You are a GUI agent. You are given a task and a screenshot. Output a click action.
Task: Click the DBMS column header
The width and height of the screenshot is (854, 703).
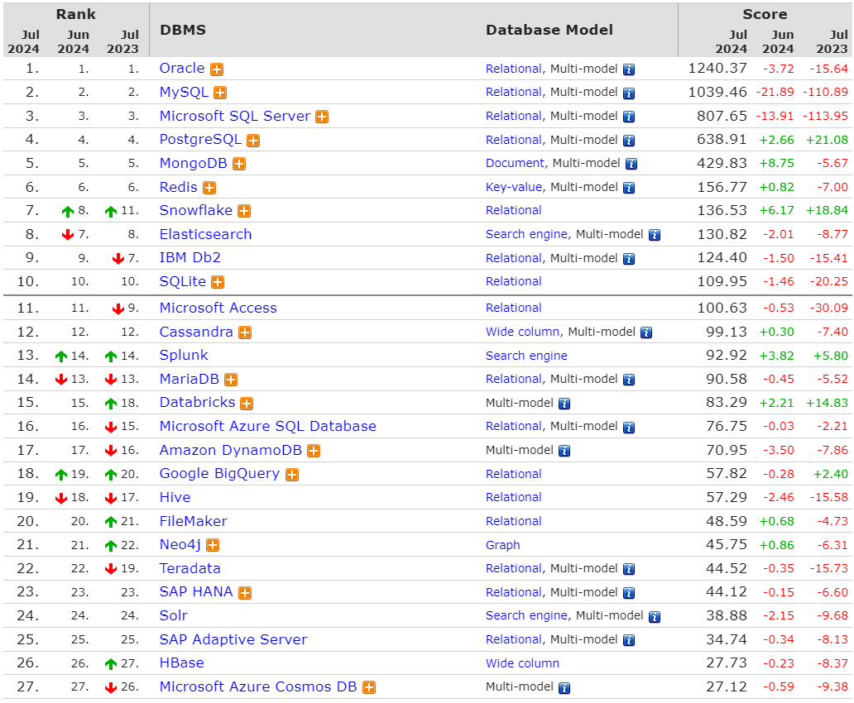183,30
